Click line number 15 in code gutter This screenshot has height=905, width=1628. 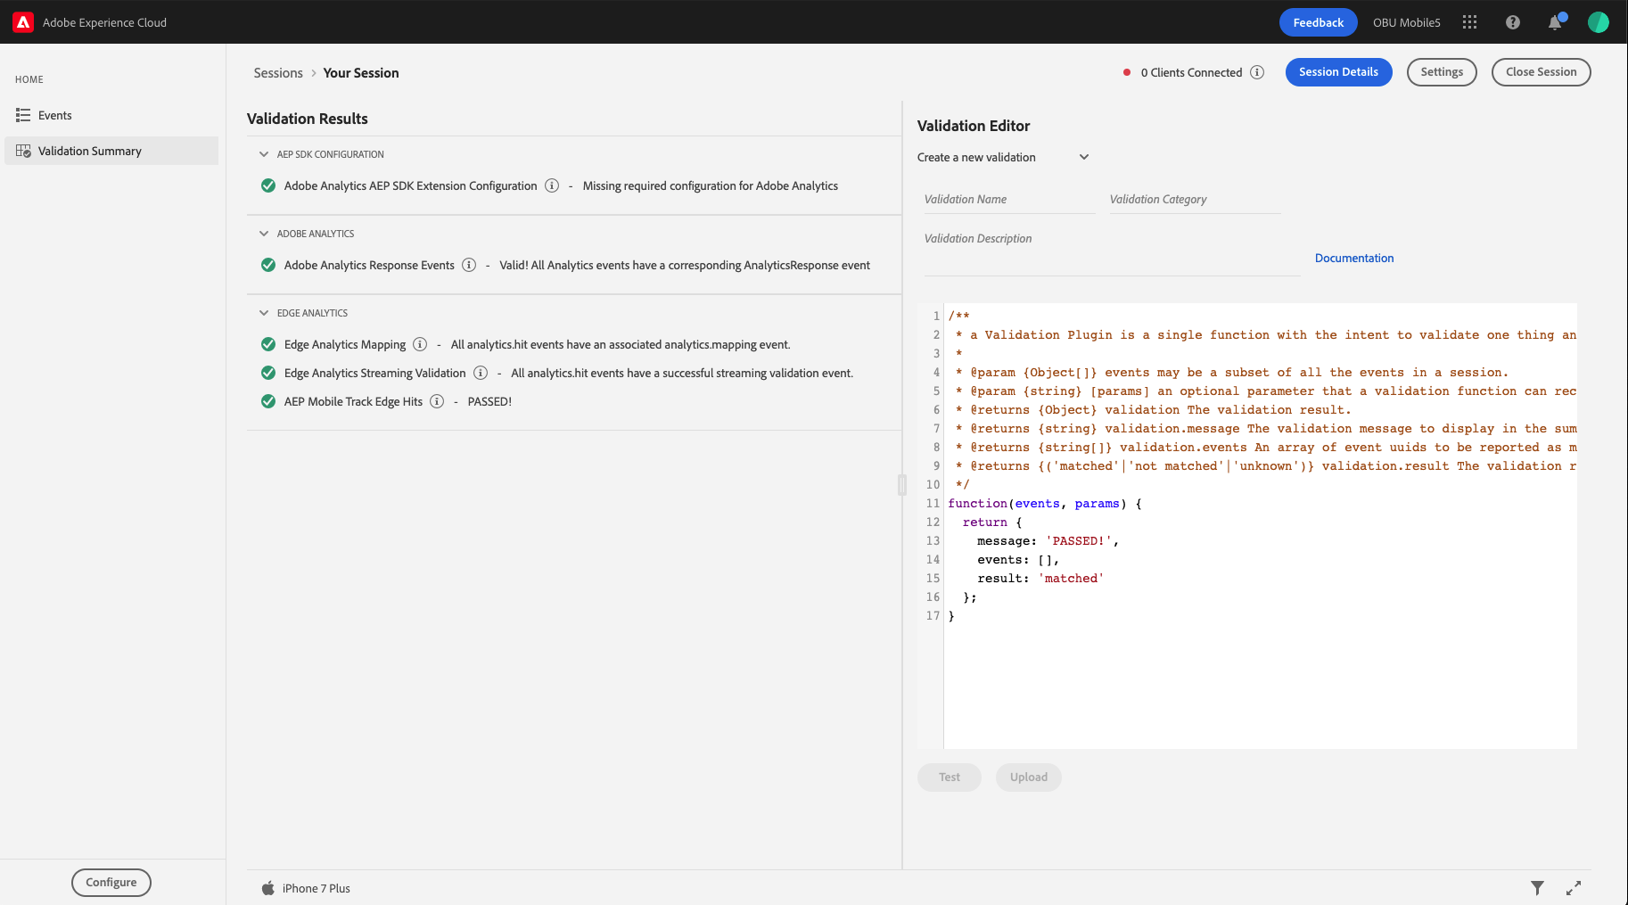click(x=933, y=579)
